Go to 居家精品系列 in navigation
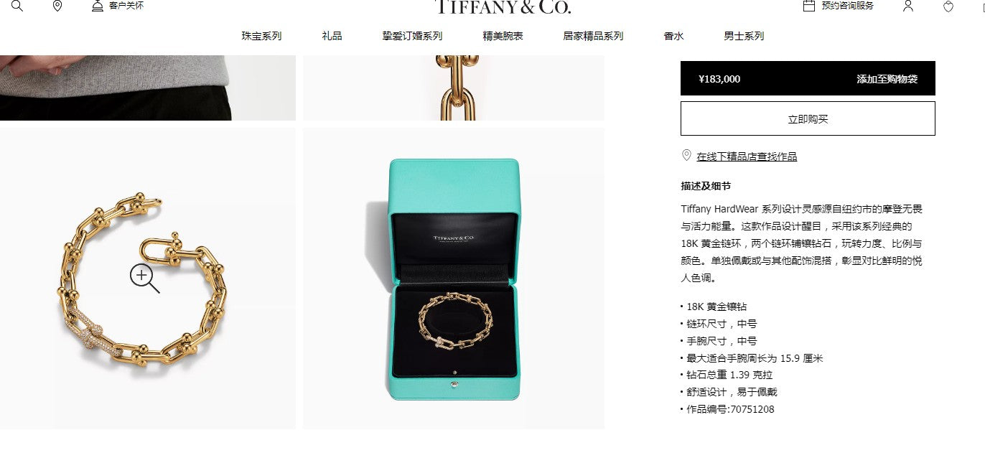This screenshot has width=985, height=458. tap(593, 36)
